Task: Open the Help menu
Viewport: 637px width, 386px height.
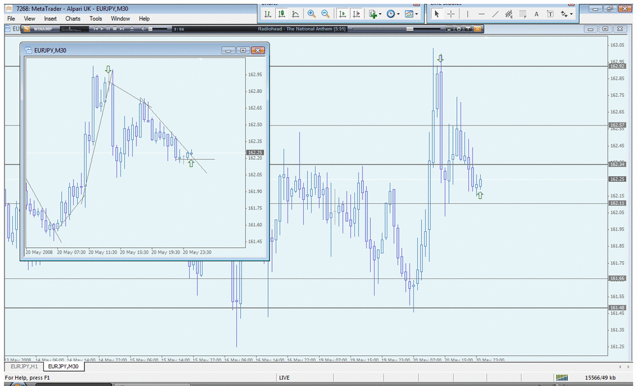Action: tap(144, 18)
